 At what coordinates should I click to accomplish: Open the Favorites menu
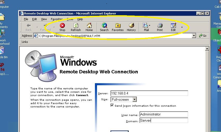click(x=57, y=19)
